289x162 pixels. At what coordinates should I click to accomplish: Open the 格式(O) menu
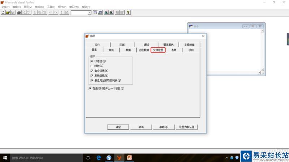click(39, 7)
